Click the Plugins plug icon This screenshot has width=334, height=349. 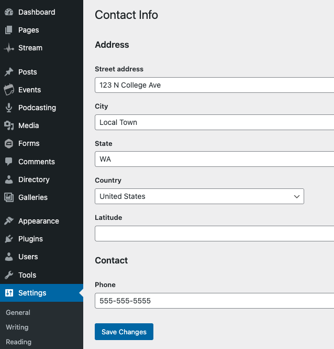9,239
